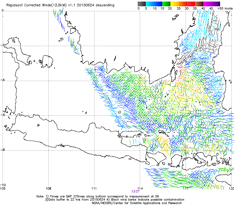Screen dimensions: 234x205
Task: Click the longitude label '111'
Action: pyautogui.click(x=94, y=189)
